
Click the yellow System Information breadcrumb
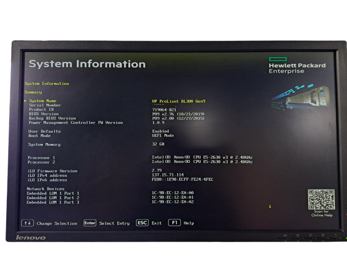[x=47, y=84]
